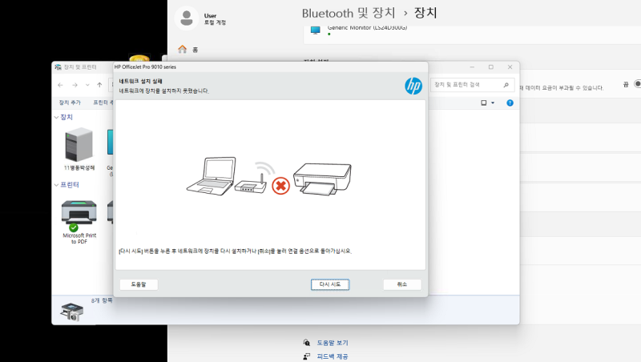The width and height of the screenshot is (641, 362).
Task: Click the Home icon in Settings sidebar
Action: click(183, 50)
